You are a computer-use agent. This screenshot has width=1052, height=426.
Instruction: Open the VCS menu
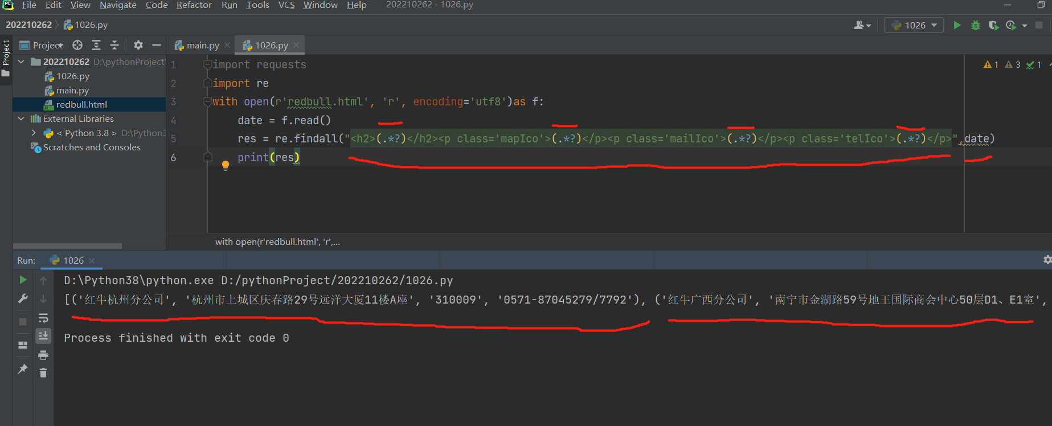(286, 5)
